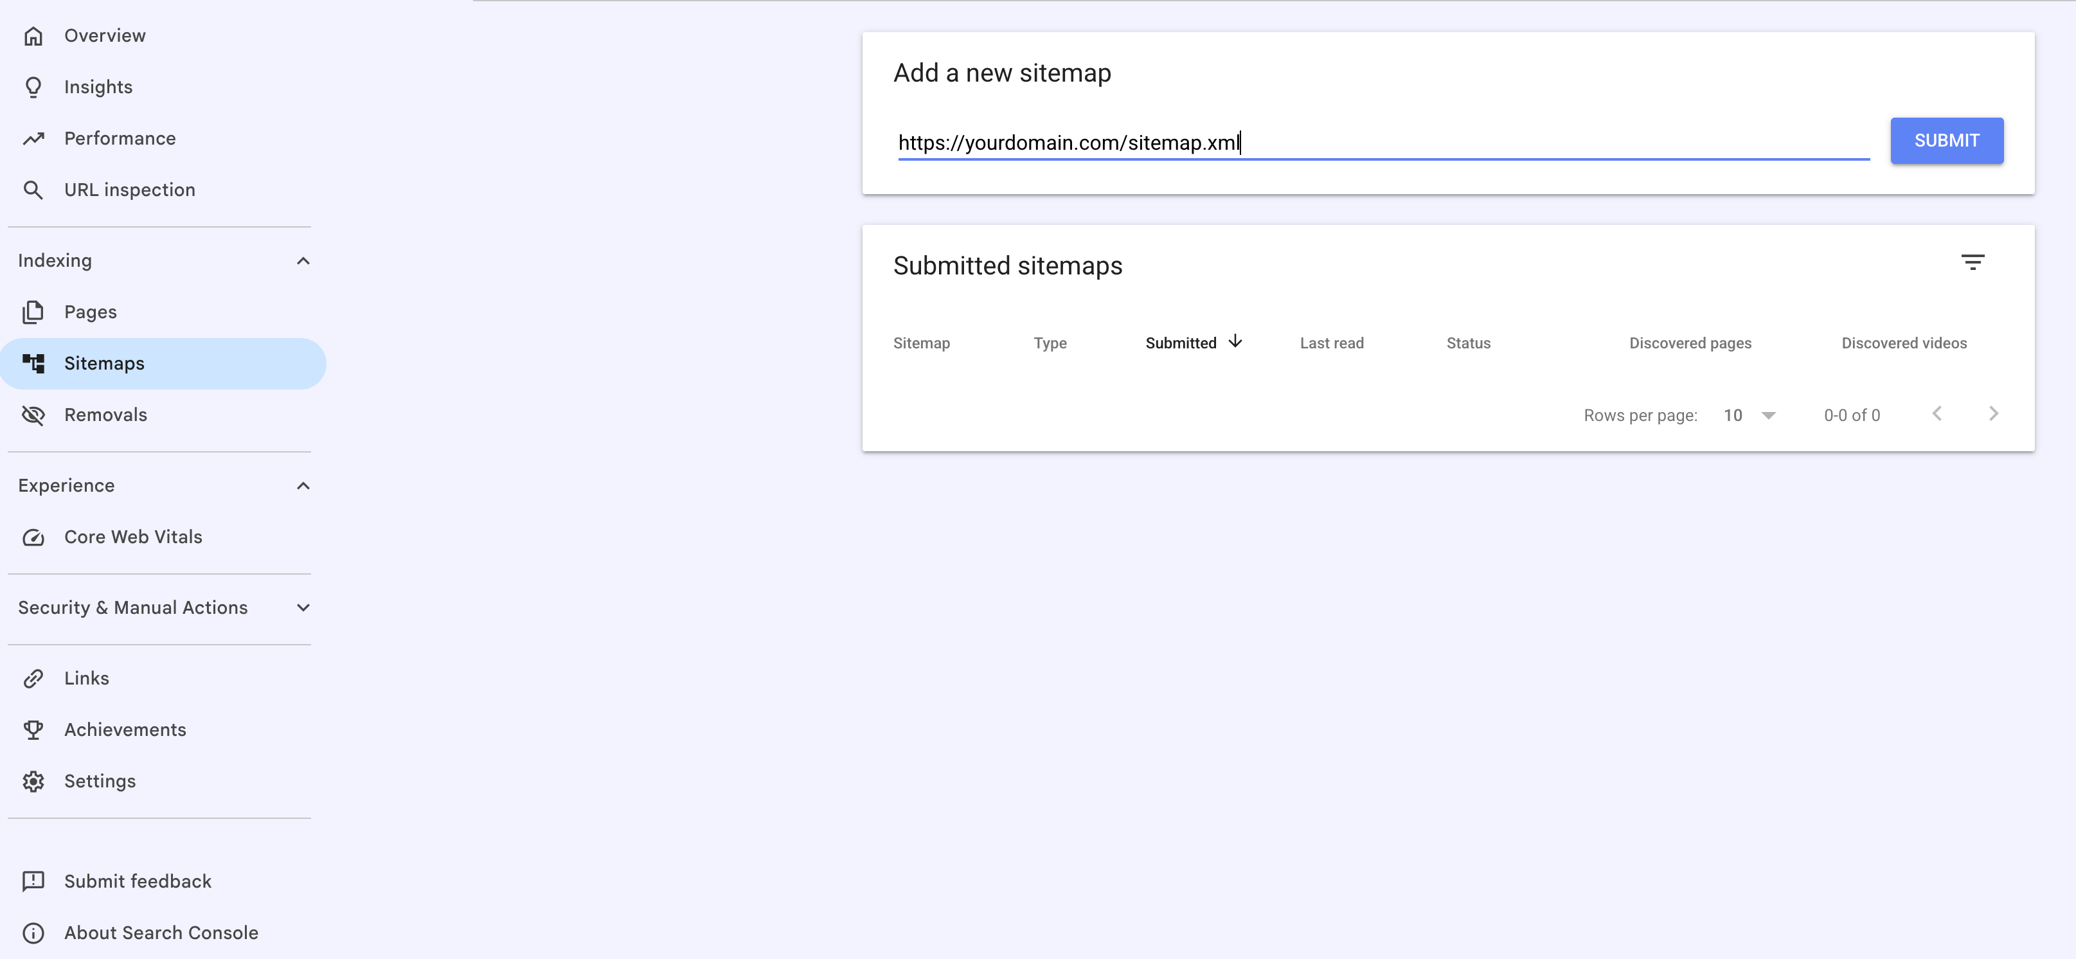Open the Pages indexing report
Image resolution: width=2076 pixels, height=959 pixels.
point(90,312)
